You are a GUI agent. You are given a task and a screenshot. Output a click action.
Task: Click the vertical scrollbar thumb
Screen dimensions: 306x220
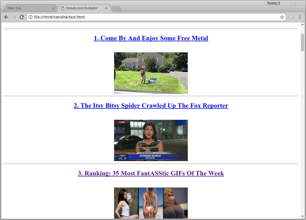coord(302,42)
